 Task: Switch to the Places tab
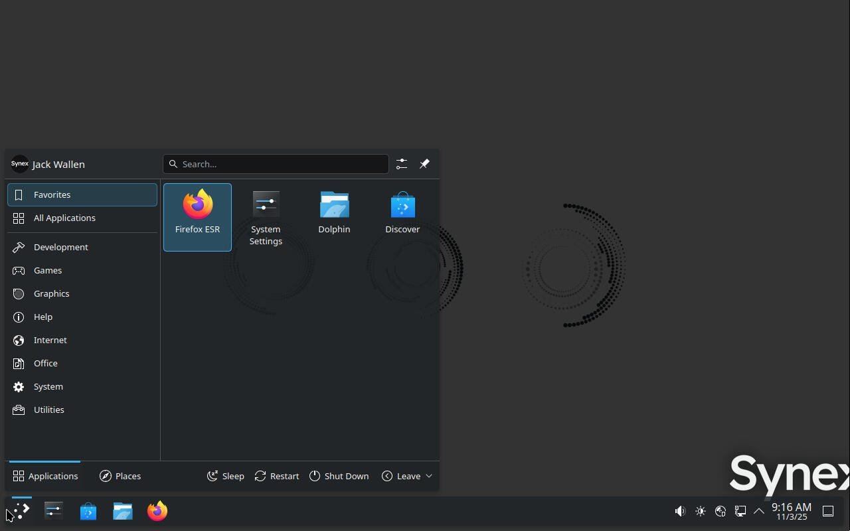pos(120,476)
